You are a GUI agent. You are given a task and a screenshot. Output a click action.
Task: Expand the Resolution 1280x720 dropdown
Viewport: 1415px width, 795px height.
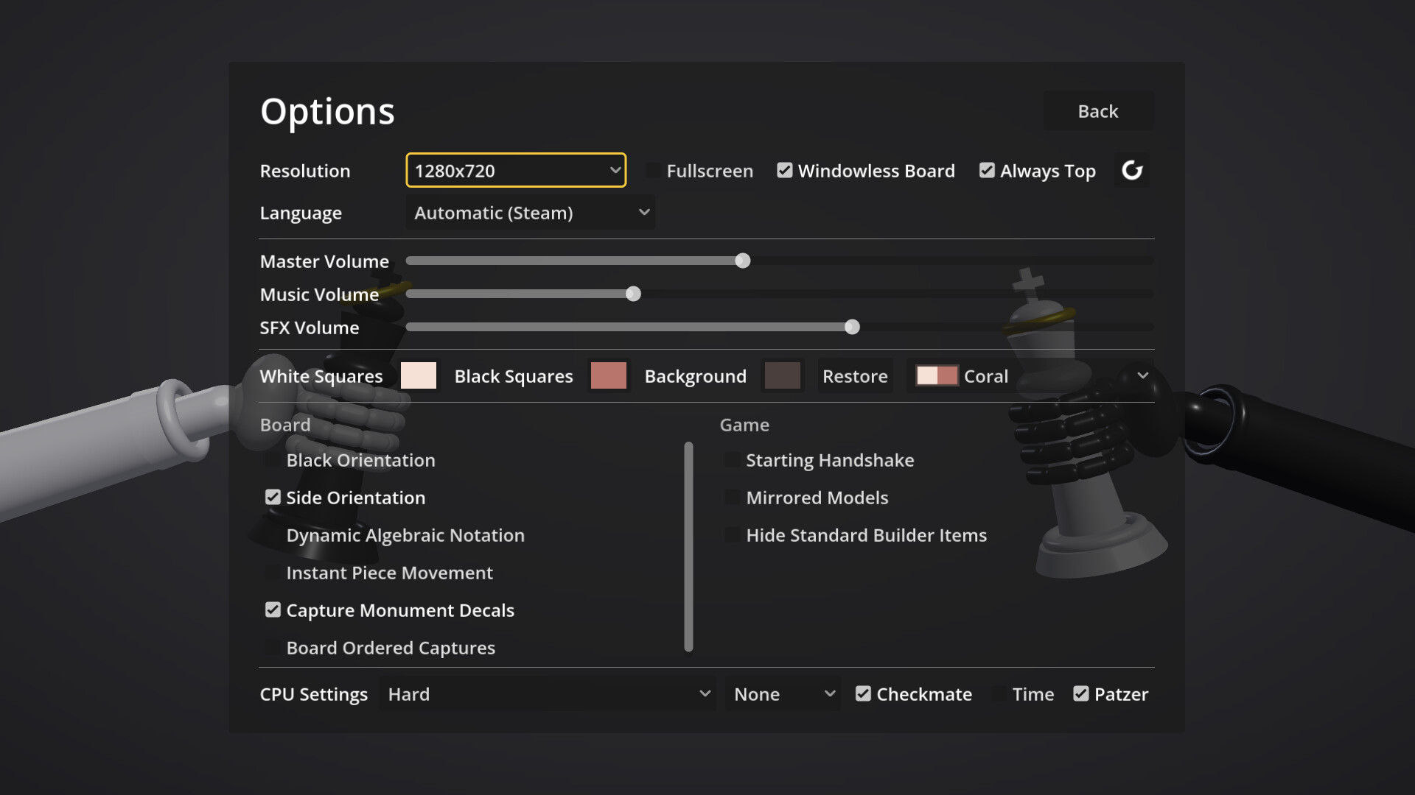click(516, 171)
